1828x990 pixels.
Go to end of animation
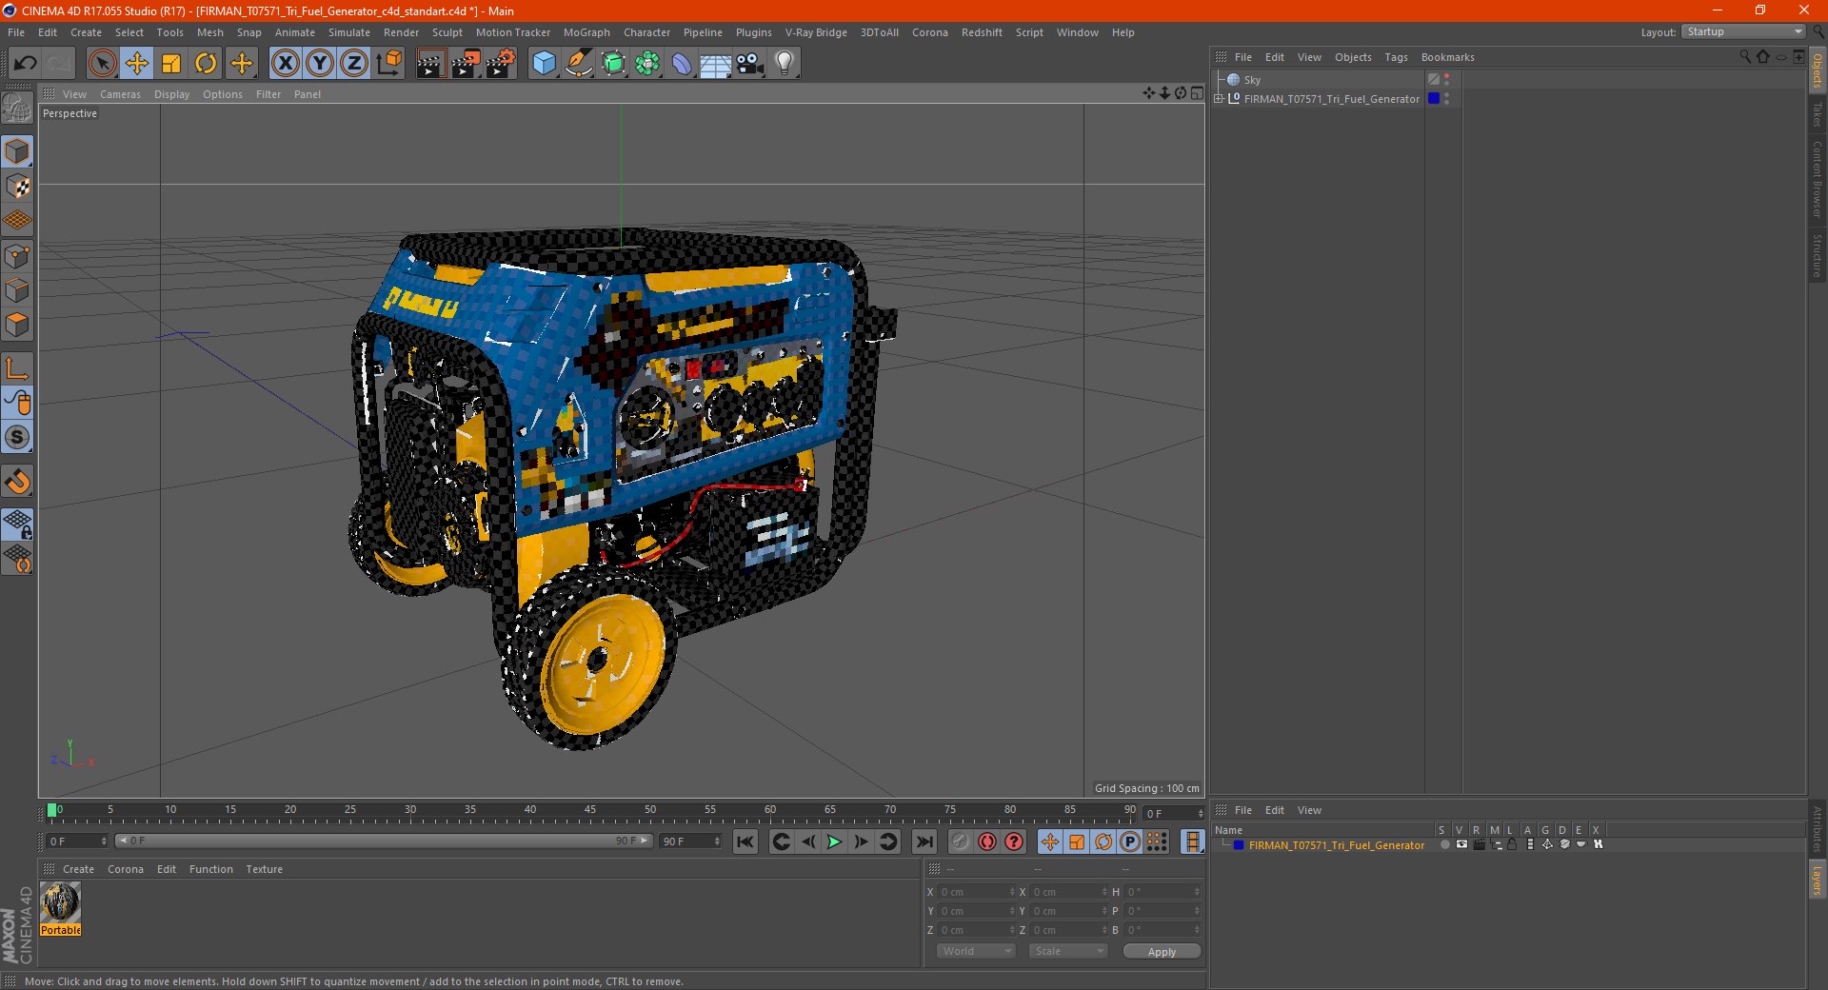[924, 841]
